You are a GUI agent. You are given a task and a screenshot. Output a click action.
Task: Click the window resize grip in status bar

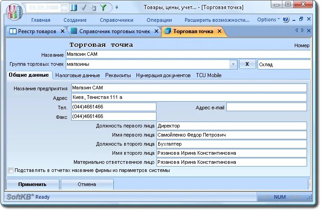click(310, 197)
